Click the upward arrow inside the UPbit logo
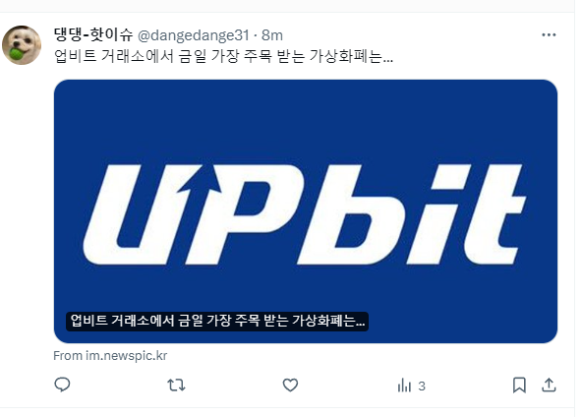Screen dimensions: 582x417 (x=200, y=181)
